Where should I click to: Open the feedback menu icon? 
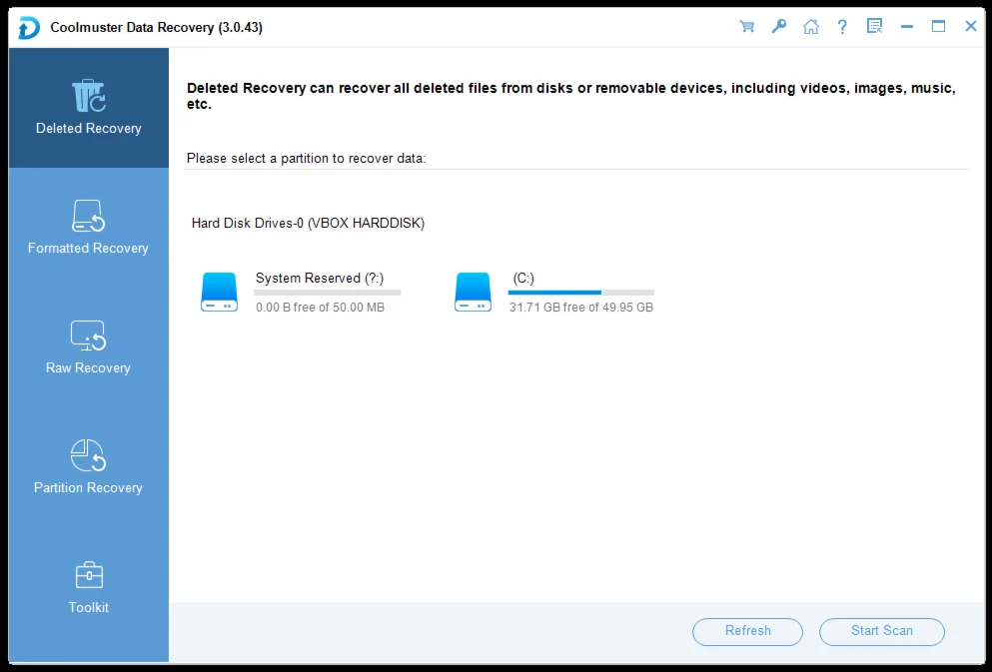pyautogui.click(x=874, y=27)
